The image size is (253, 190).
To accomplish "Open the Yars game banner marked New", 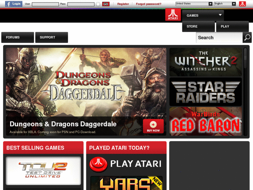I will point(126,183).
